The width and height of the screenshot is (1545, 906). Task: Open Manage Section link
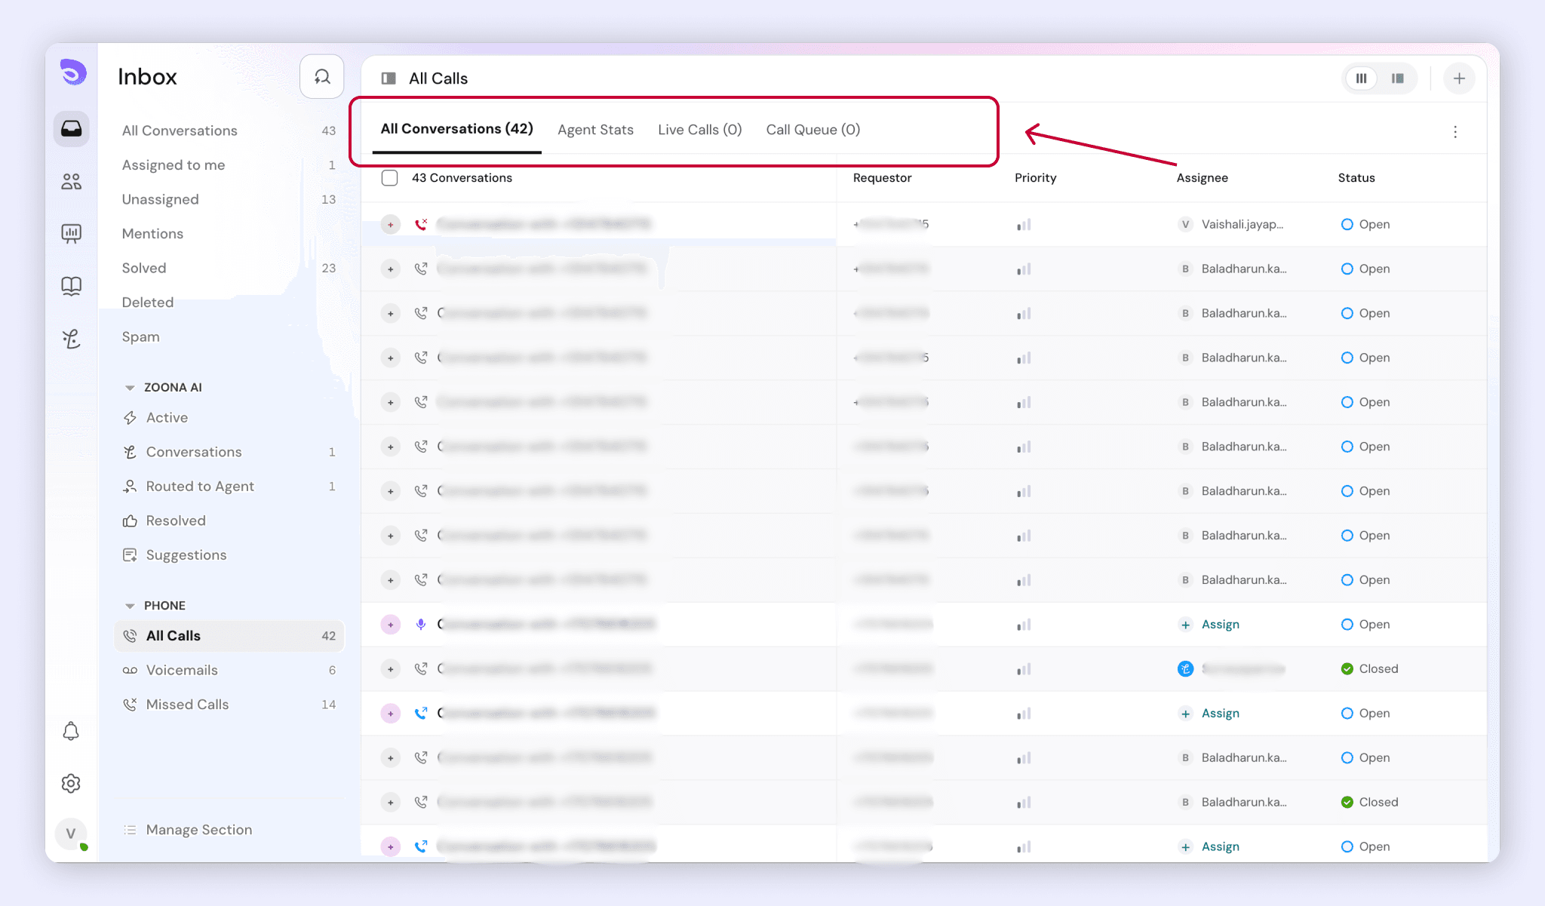(188, 830)
